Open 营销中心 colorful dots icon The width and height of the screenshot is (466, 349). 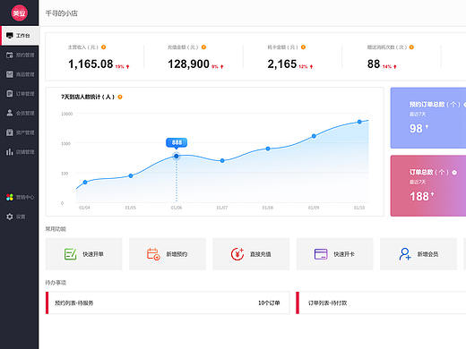(20, 197)
